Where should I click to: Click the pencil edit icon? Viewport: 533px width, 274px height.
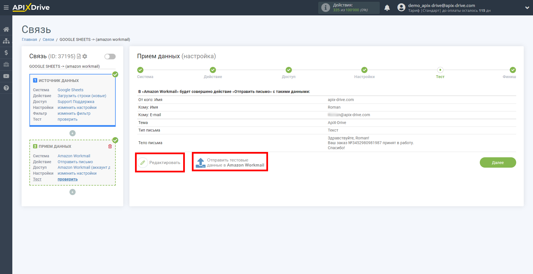(143, 163)
